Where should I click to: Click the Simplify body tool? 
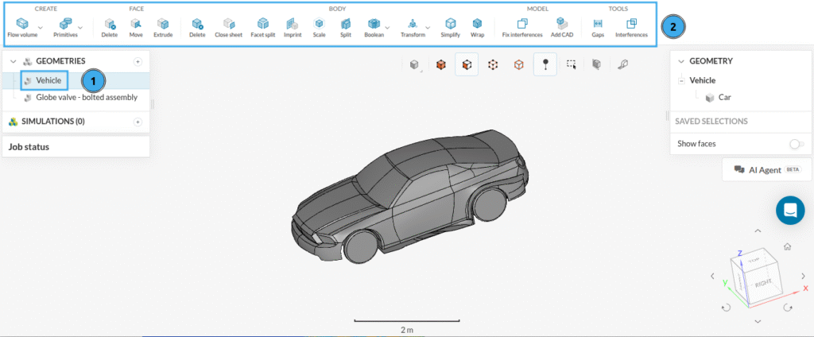[x=451, y=27]
